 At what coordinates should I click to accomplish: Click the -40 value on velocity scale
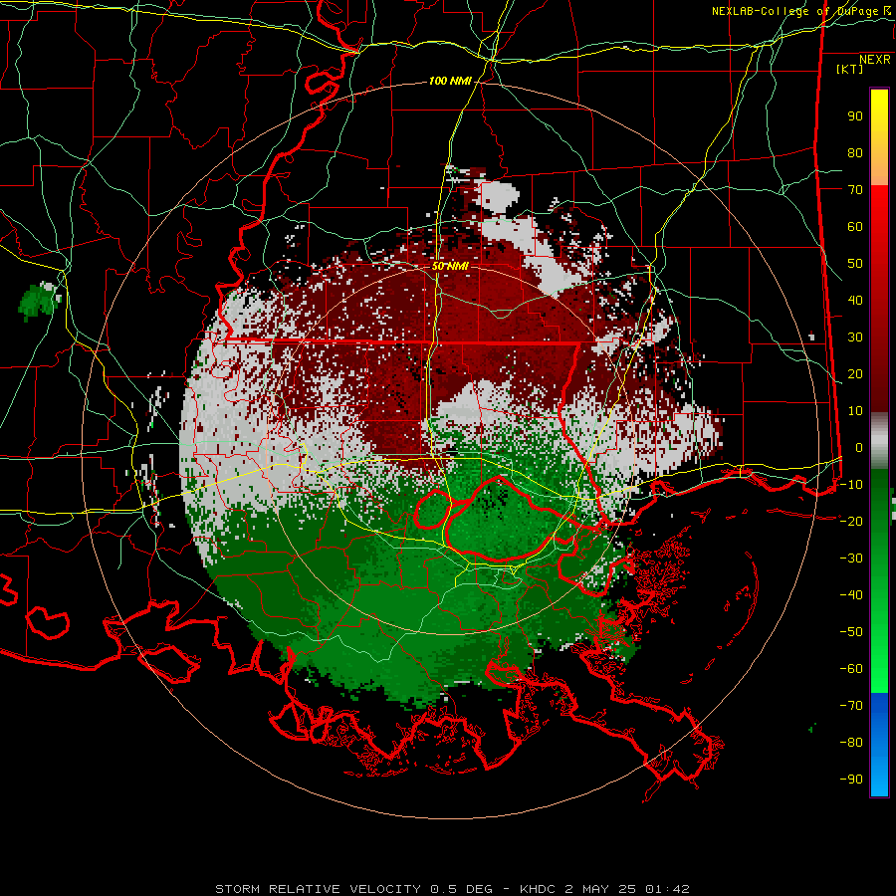tap(851, 595)
